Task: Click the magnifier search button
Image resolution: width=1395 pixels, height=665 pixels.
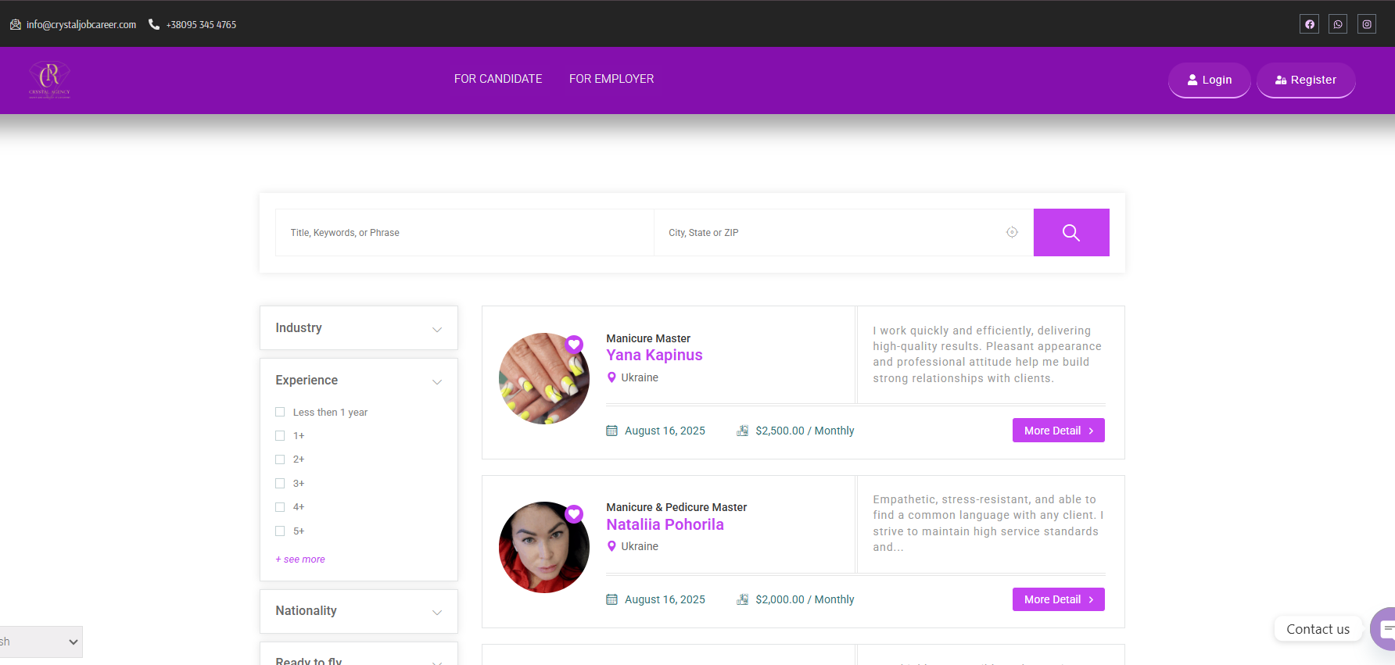Action: pyautogui.click(x=1071, y=232)
